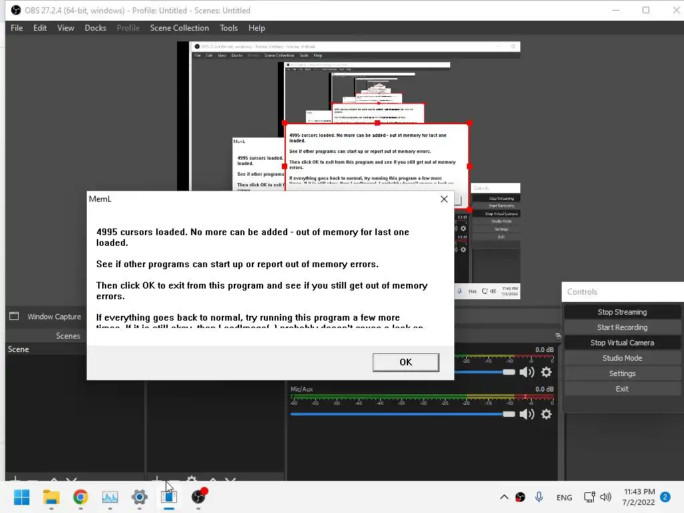The image size is (684, 513).
Task: Click OK in the MemL dialog
Action: (405, 362)
